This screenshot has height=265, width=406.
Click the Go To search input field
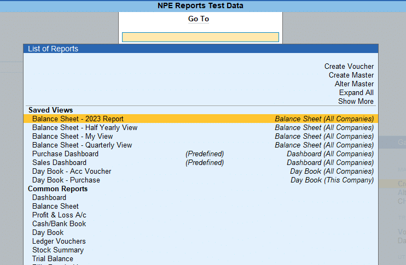point(200,37)
